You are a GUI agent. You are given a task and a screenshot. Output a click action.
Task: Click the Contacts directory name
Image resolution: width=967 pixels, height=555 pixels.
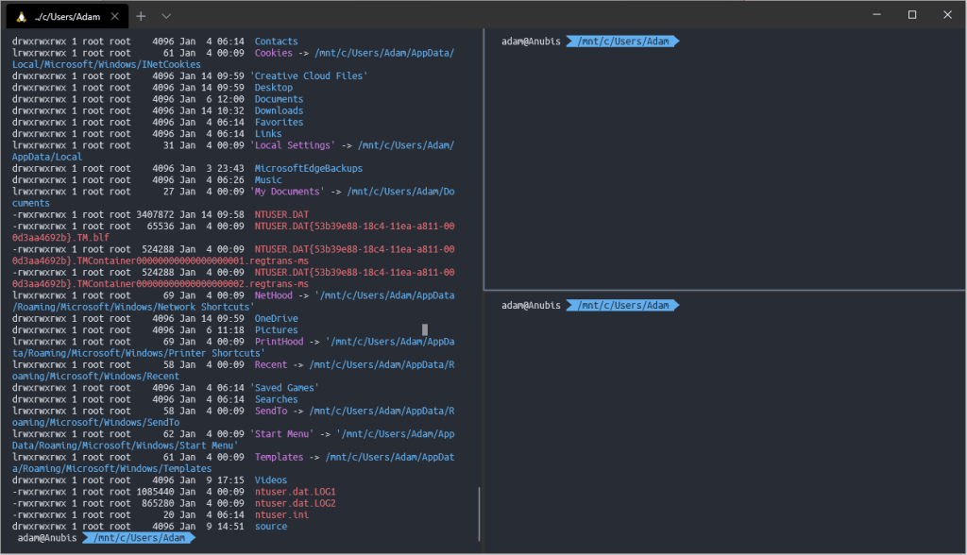coord(277,42)
